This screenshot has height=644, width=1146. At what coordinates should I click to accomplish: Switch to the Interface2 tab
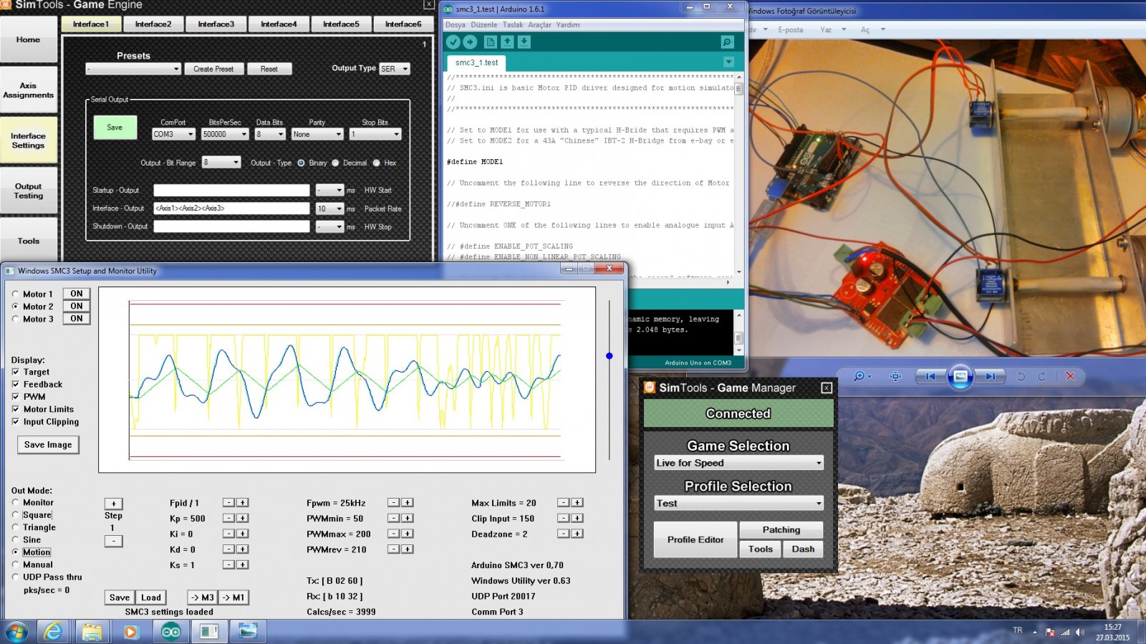pos(153,24)
